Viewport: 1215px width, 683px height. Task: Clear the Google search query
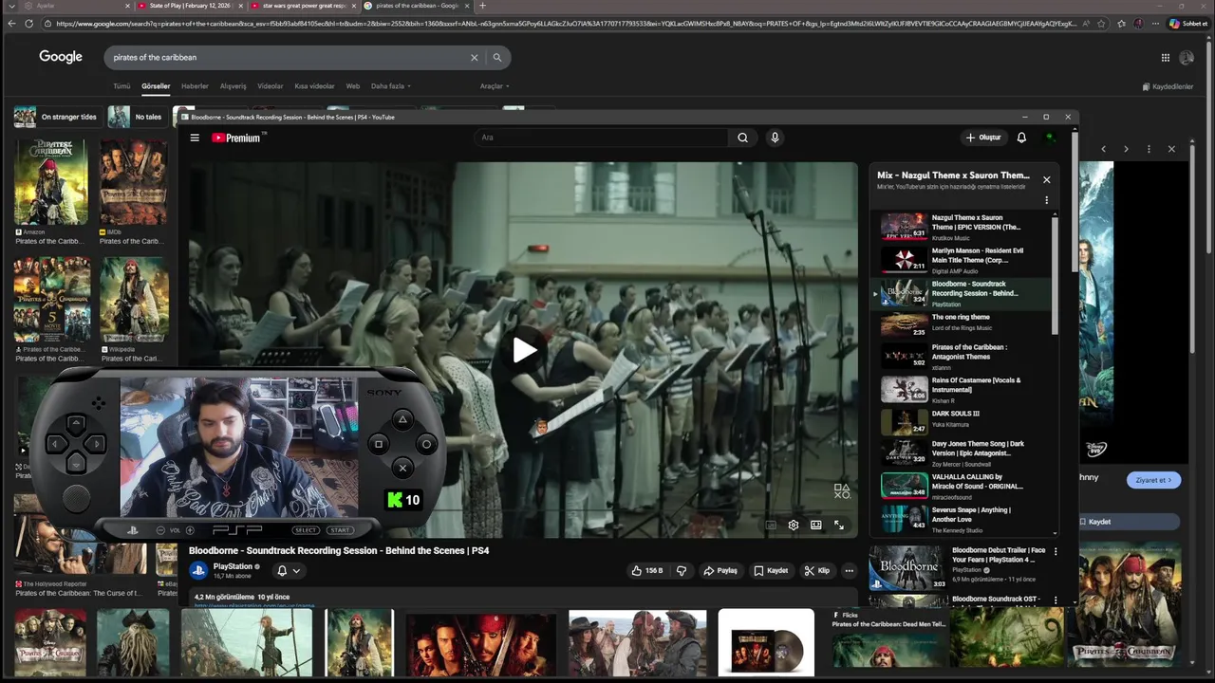point(475,58)
